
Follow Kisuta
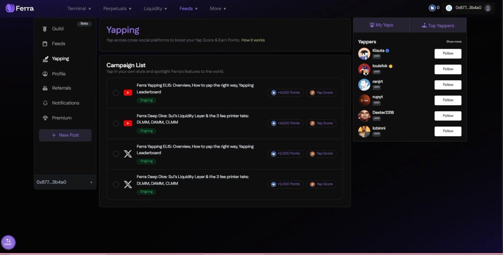448,54
